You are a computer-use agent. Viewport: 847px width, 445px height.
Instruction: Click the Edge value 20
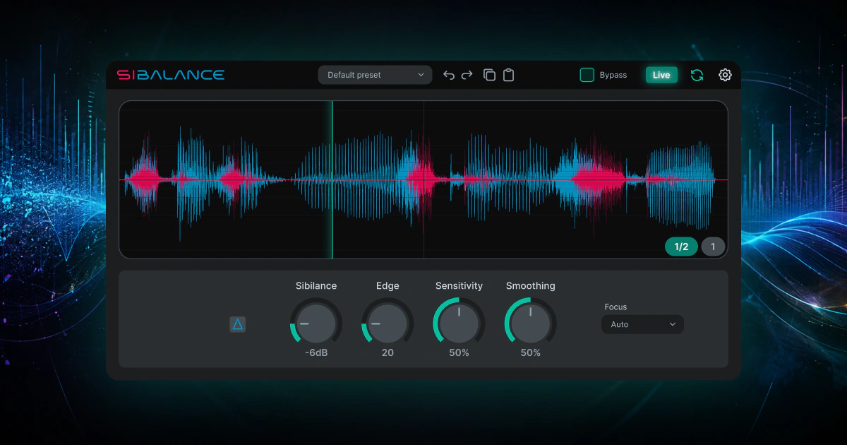[x=388, y=352]
